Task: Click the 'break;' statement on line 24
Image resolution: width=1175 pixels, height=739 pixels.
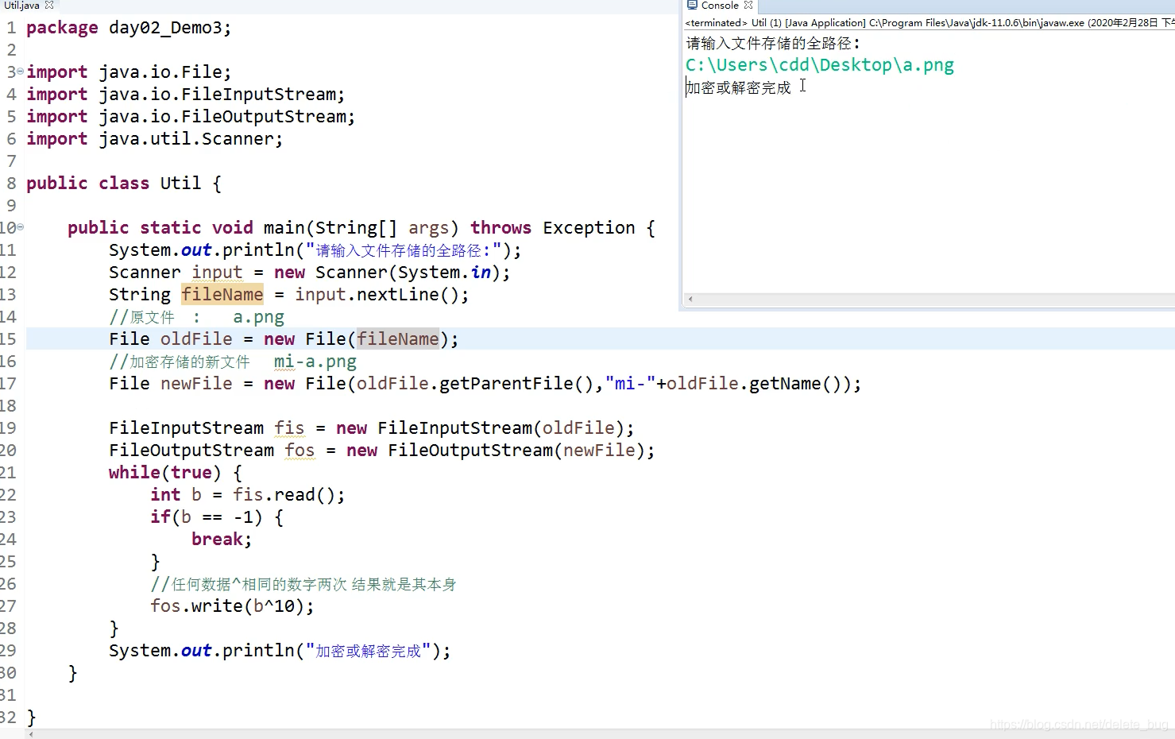Action: 222,540
